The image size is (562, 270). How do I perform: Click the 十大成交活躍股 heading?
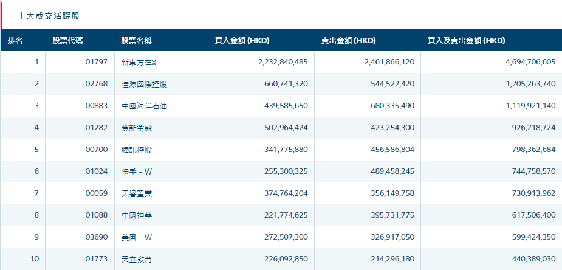[x=49, y=16]
